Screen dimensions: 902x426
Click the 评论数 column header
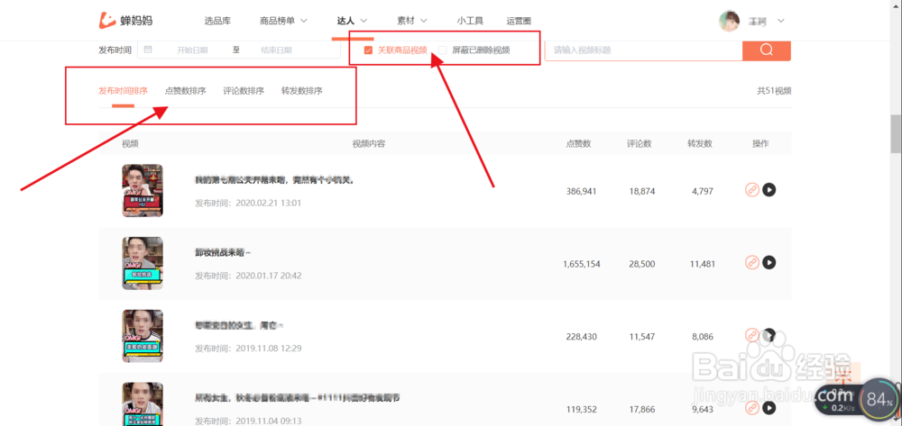(640, 143)
